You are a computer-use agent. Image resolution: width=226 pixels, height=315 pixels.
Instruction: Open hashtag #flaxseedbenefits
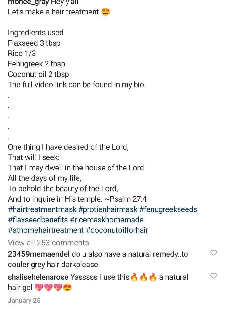[38, 220]
